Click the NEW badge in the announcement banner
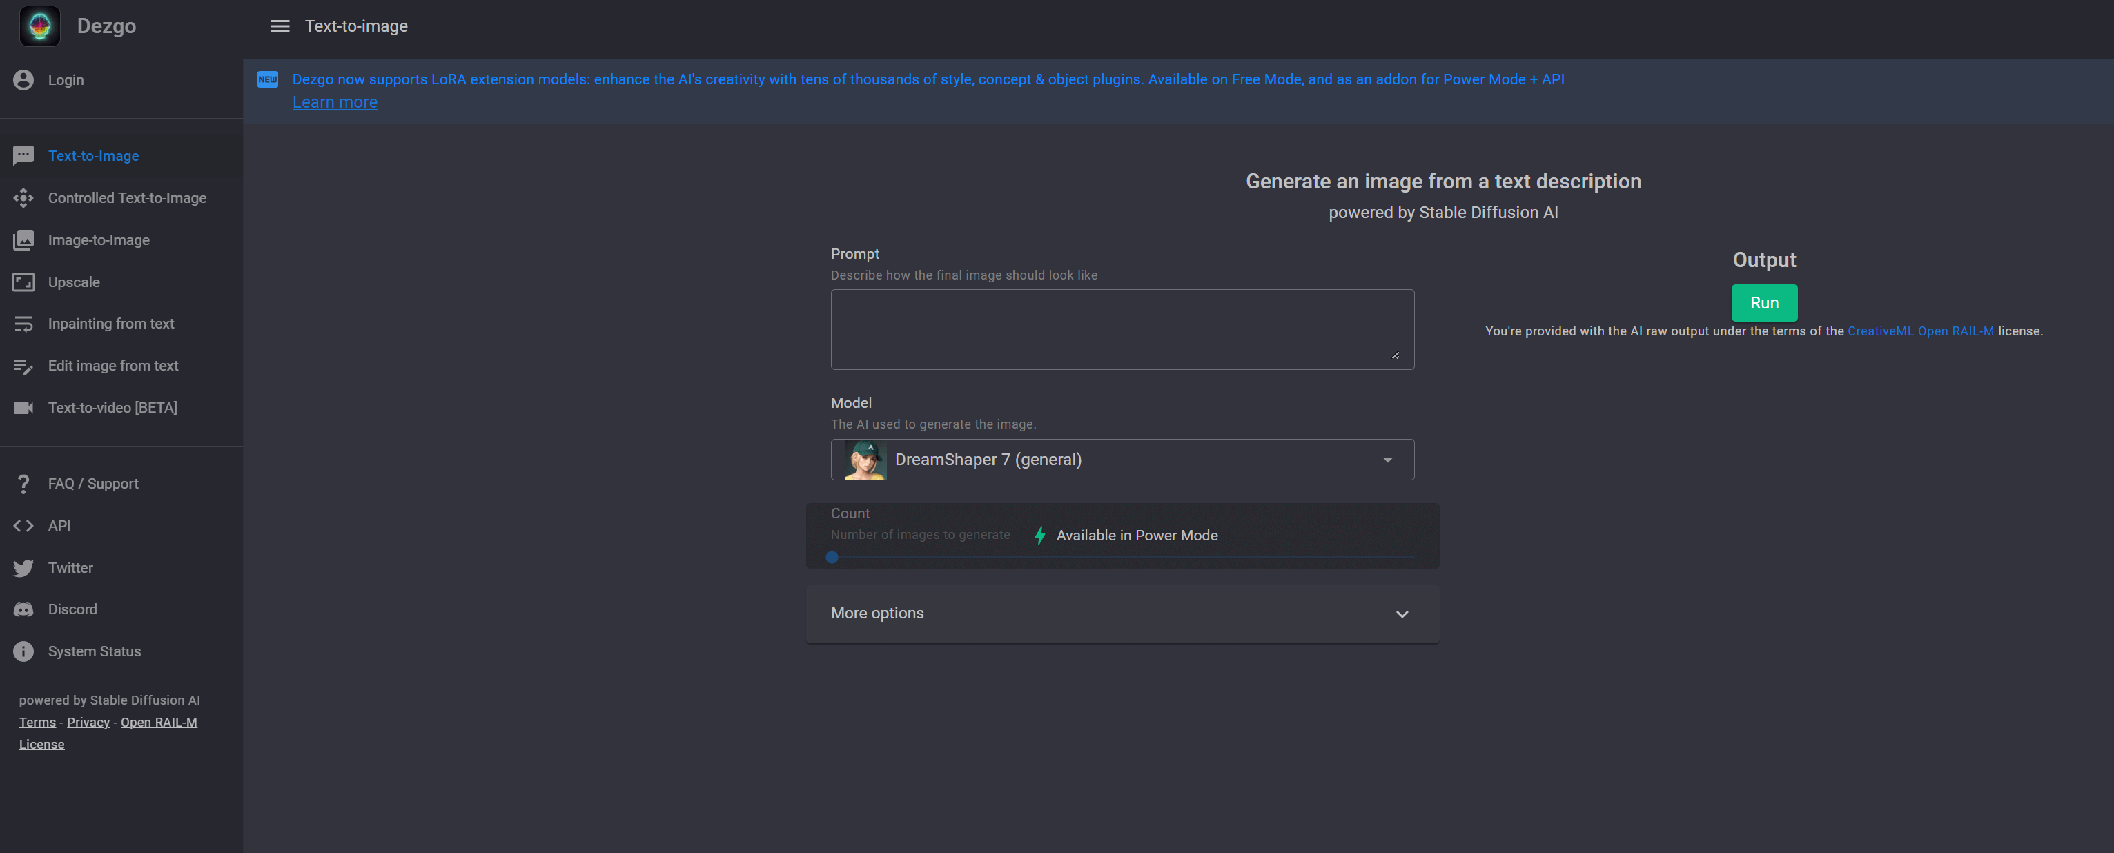Screen dimensions: 2114x853 point(268,79)
